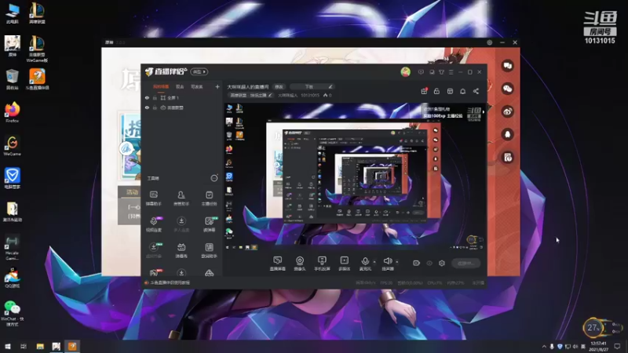Toggle visibility of the fullscreen 1 source
Image resolution: width=628 pixels, height=353 pixels.
147,97
